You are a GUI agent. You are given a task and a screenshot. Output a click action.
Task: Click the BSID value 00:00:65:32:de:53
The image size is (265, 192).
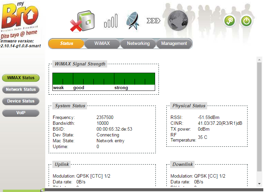click(114, 129)
